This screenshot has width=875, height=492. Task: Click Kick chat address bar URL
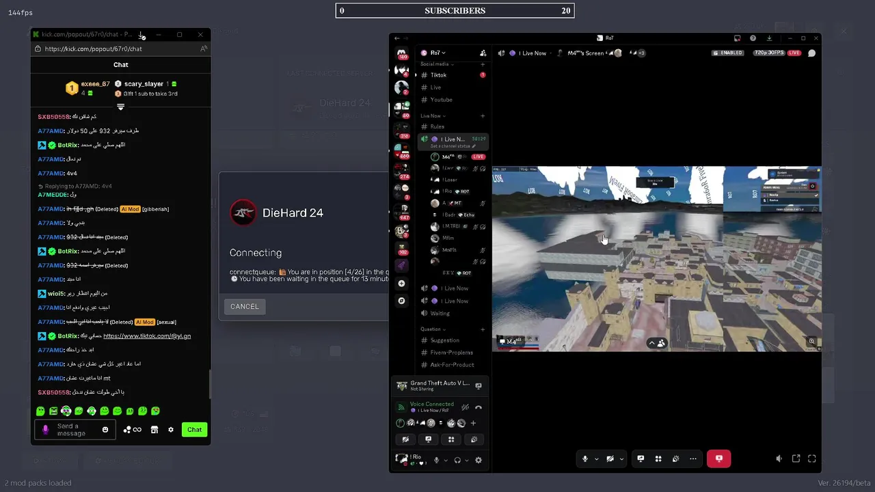point(94,49)
